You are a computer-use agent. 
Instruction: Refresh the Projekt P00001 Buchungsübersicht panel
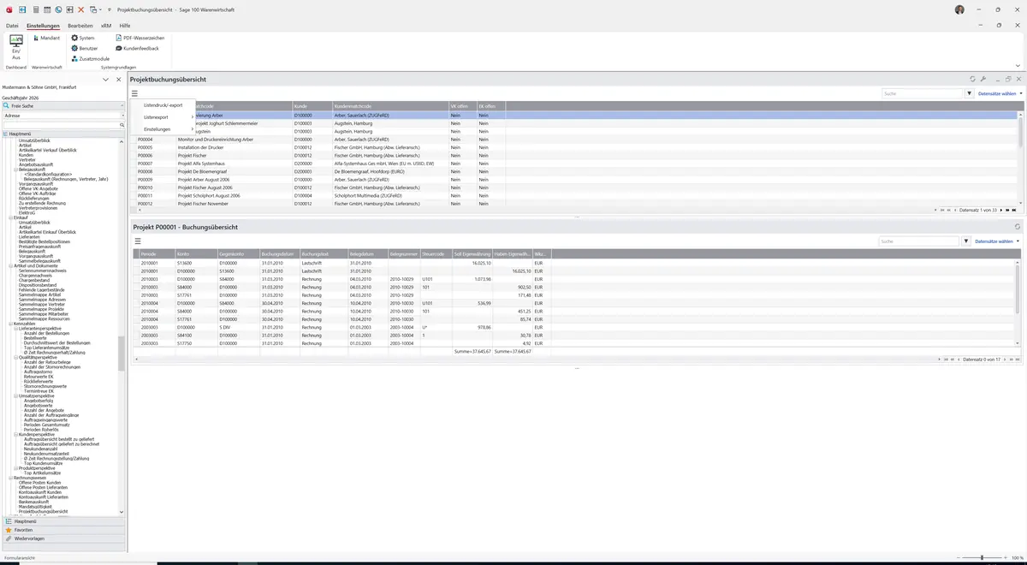(1018, 227)
